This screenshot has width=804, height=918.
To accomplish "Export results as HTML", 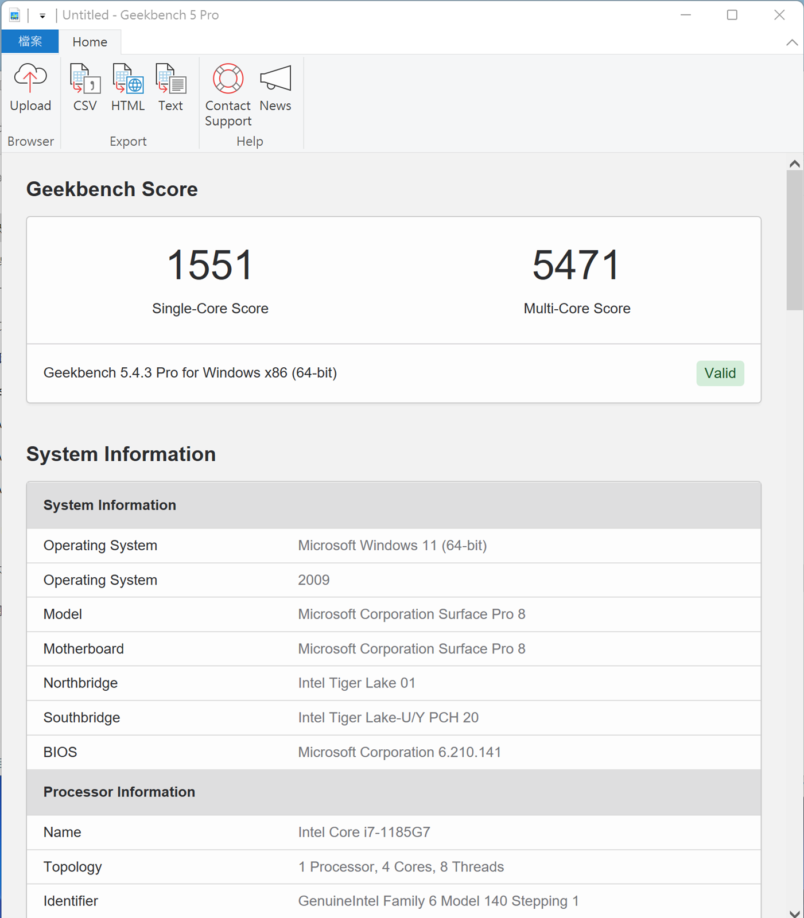I will [x=128, y=79].
